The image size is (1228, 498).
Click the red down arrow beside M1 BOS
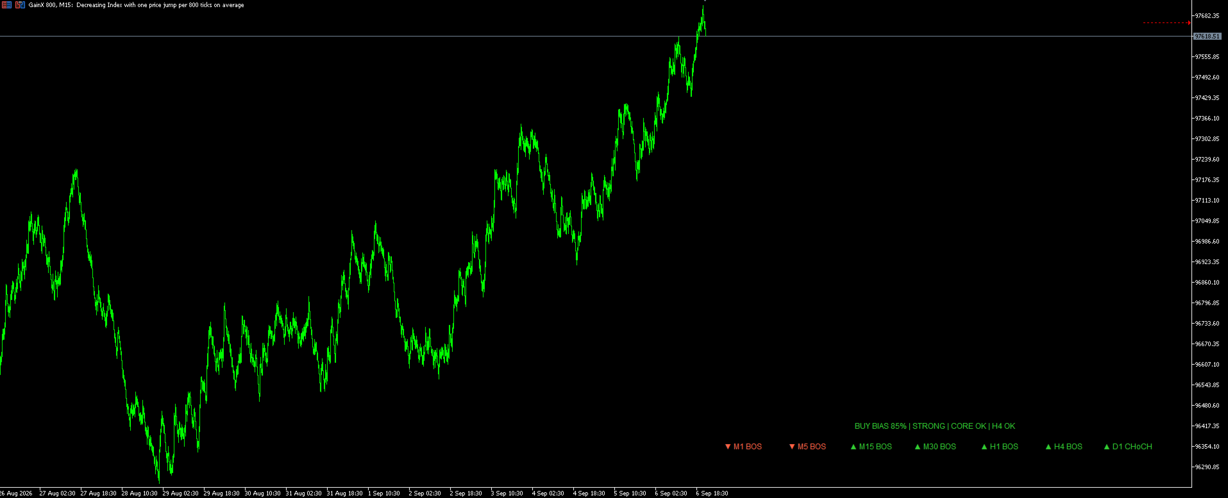click(x=728, y=447)
